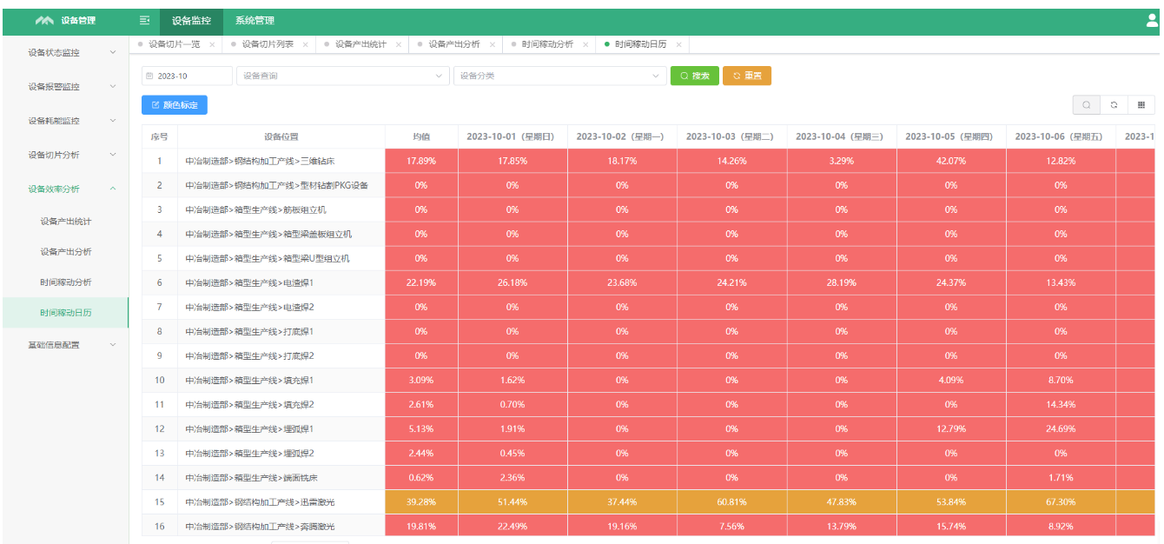Click the 2023-10-04 (星期三) column header
1164x544 pixels.
click(841, 136)
